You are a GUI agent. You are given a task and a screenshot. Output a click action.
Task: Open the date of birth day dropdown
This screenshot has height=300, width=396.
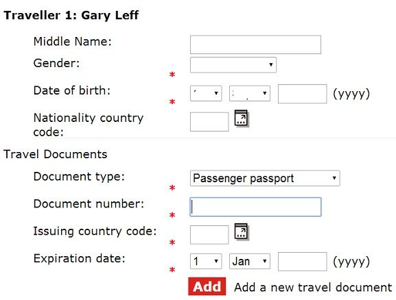pyautogui.click(x=206, y=93)
